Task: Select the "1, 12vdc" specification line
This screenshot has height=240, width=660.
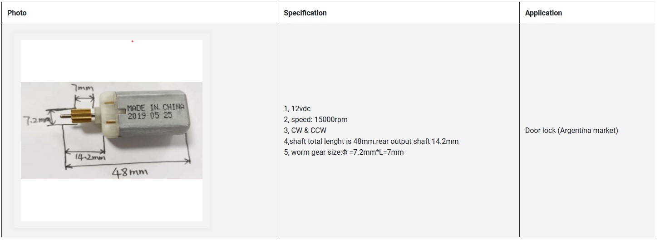Action: [297, 109]
